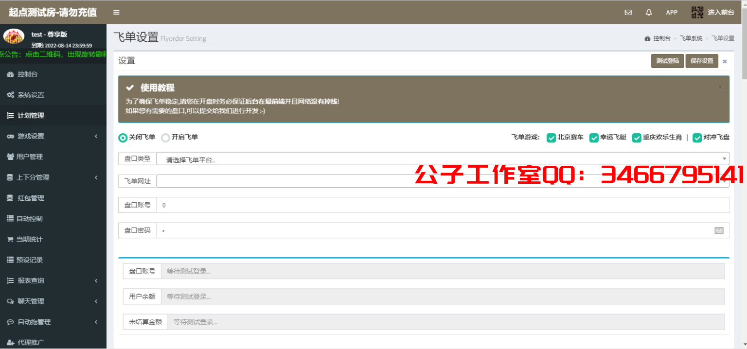Screen dimensions: 747x349
Task: Toggle 北京赛车 checkbox
Action: click(551, 138)
